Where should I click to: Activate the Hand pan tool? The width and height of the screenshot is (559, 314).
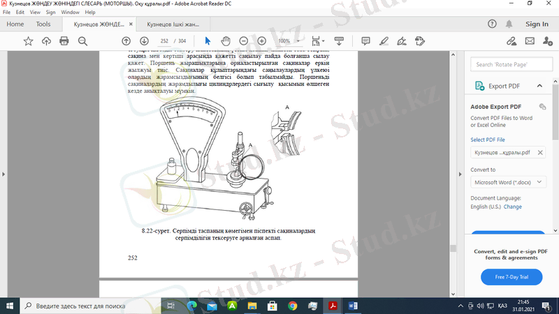(x=226, y=41)
